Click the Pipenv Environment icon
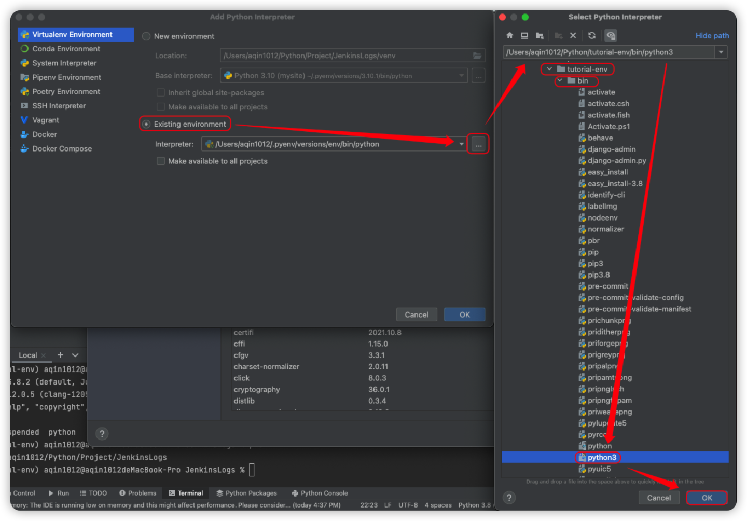 coord(24,77)
